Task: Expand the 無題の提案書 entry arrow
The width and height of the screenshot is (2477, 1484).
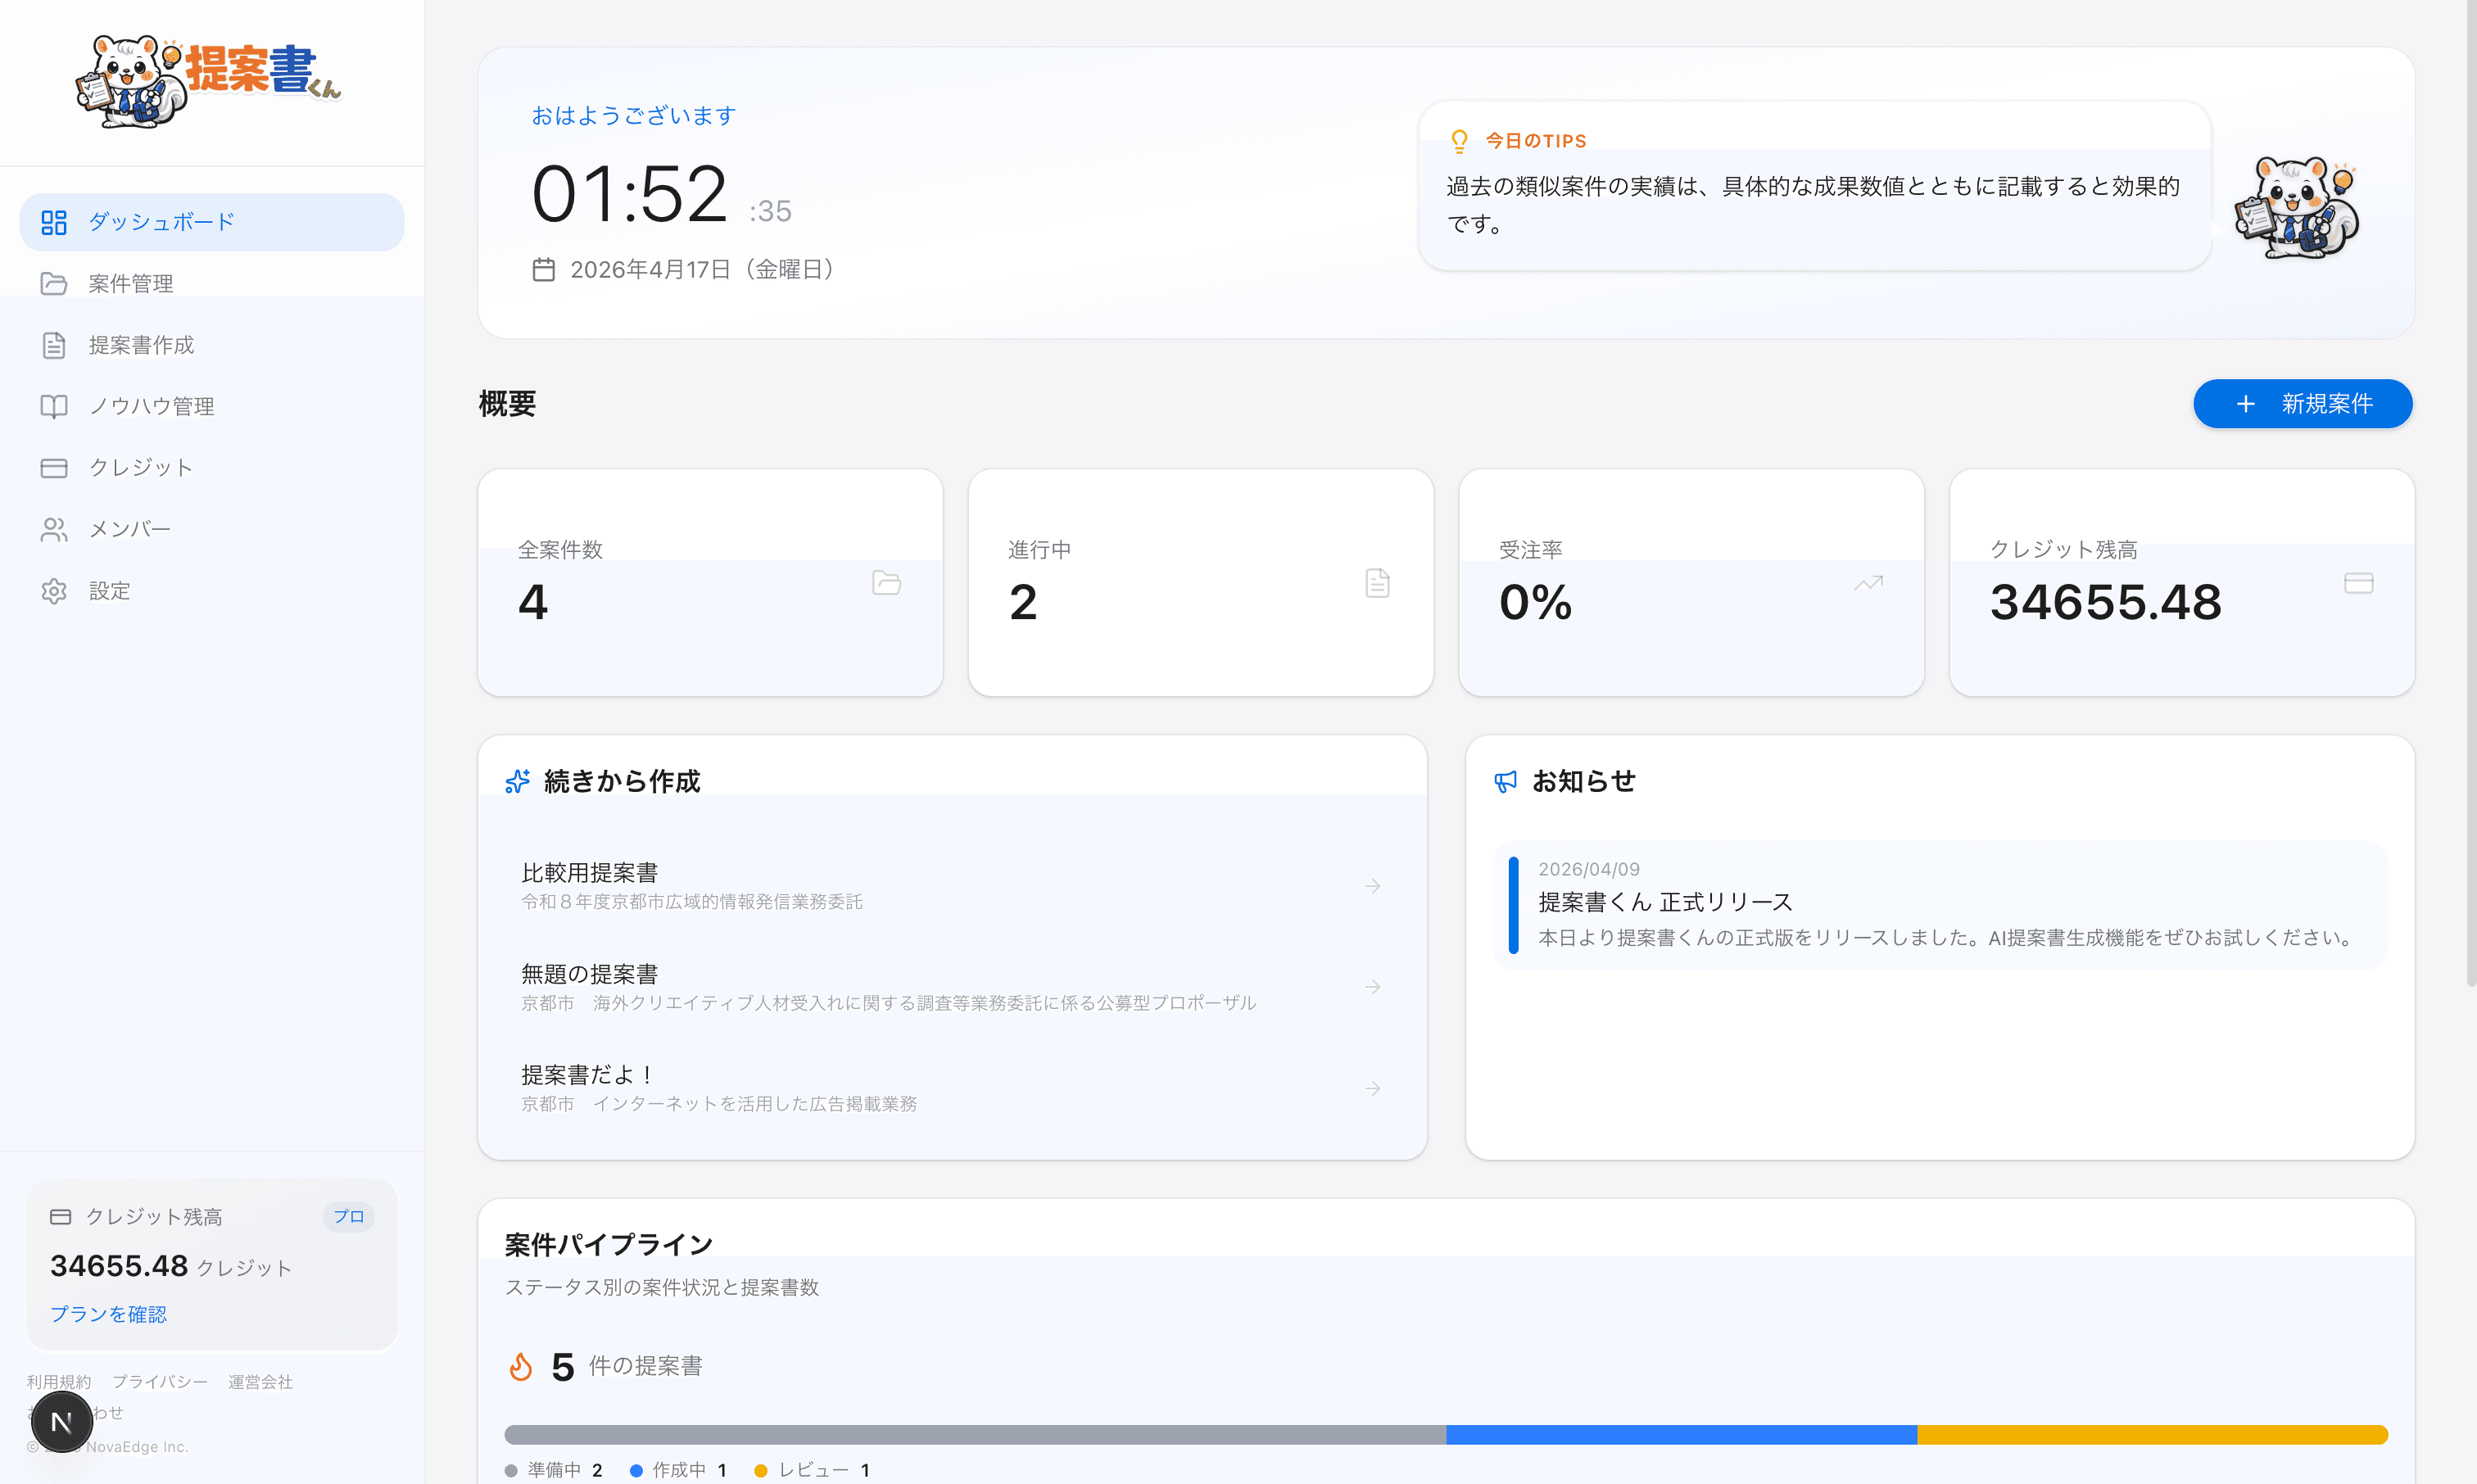Action: click(1373, 986)
